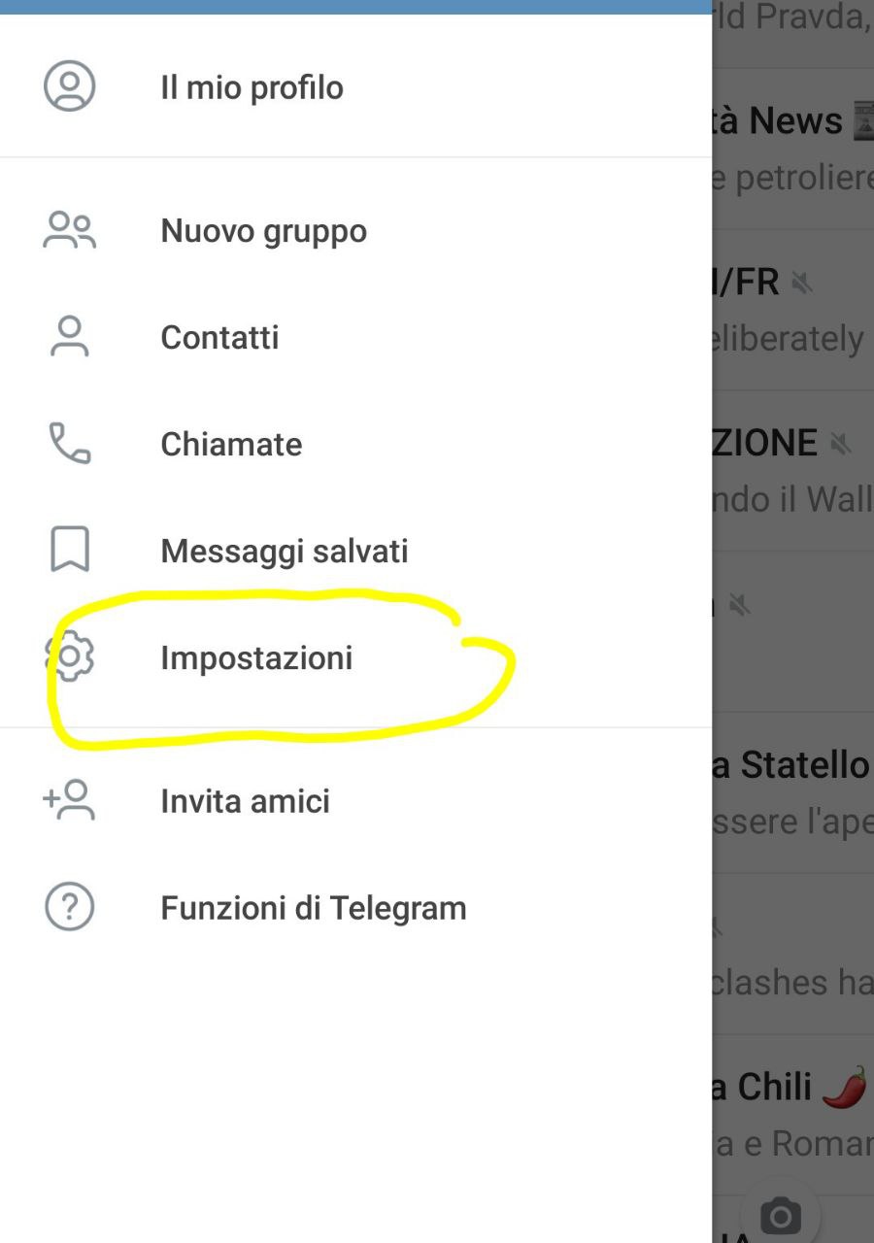Open Il mio profilo
Viewport: 874px width, 1243px height.
[252, 87]
